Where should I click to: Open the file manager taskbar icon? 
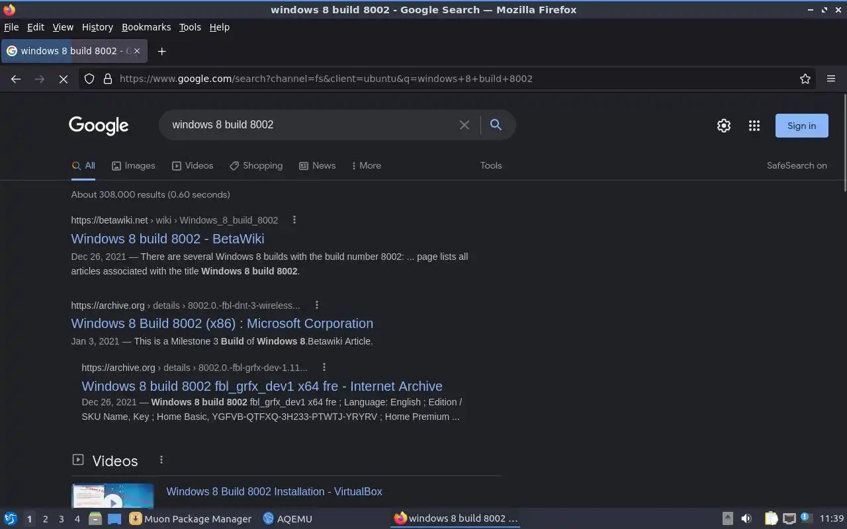pyautogui.click(x=95, y=518)
